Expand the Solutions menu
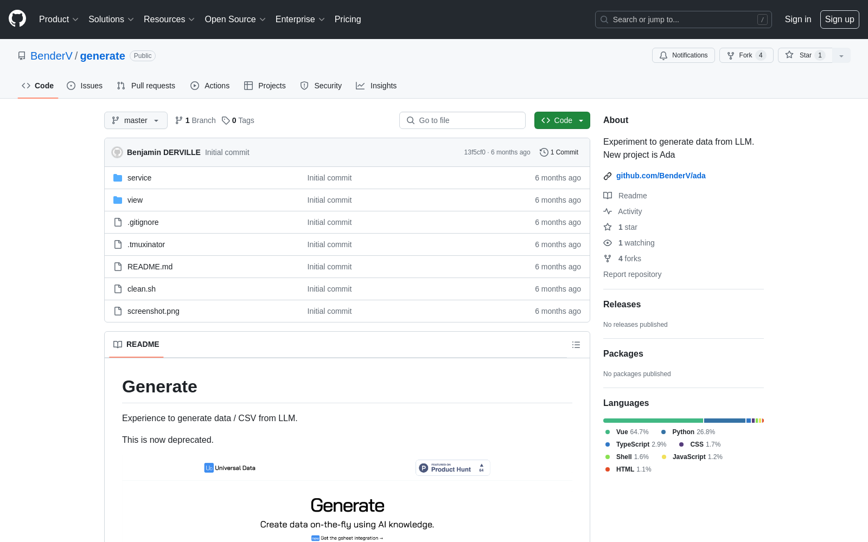The height and width of the screenshot is (542, 868). (x=111, y=20)
